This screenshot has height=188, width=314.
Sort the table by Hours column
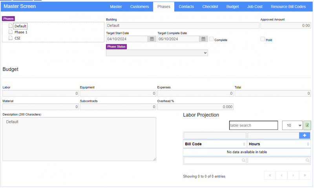[279, 144]
